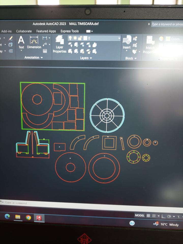Click the Create Block icon

point(135,38)
